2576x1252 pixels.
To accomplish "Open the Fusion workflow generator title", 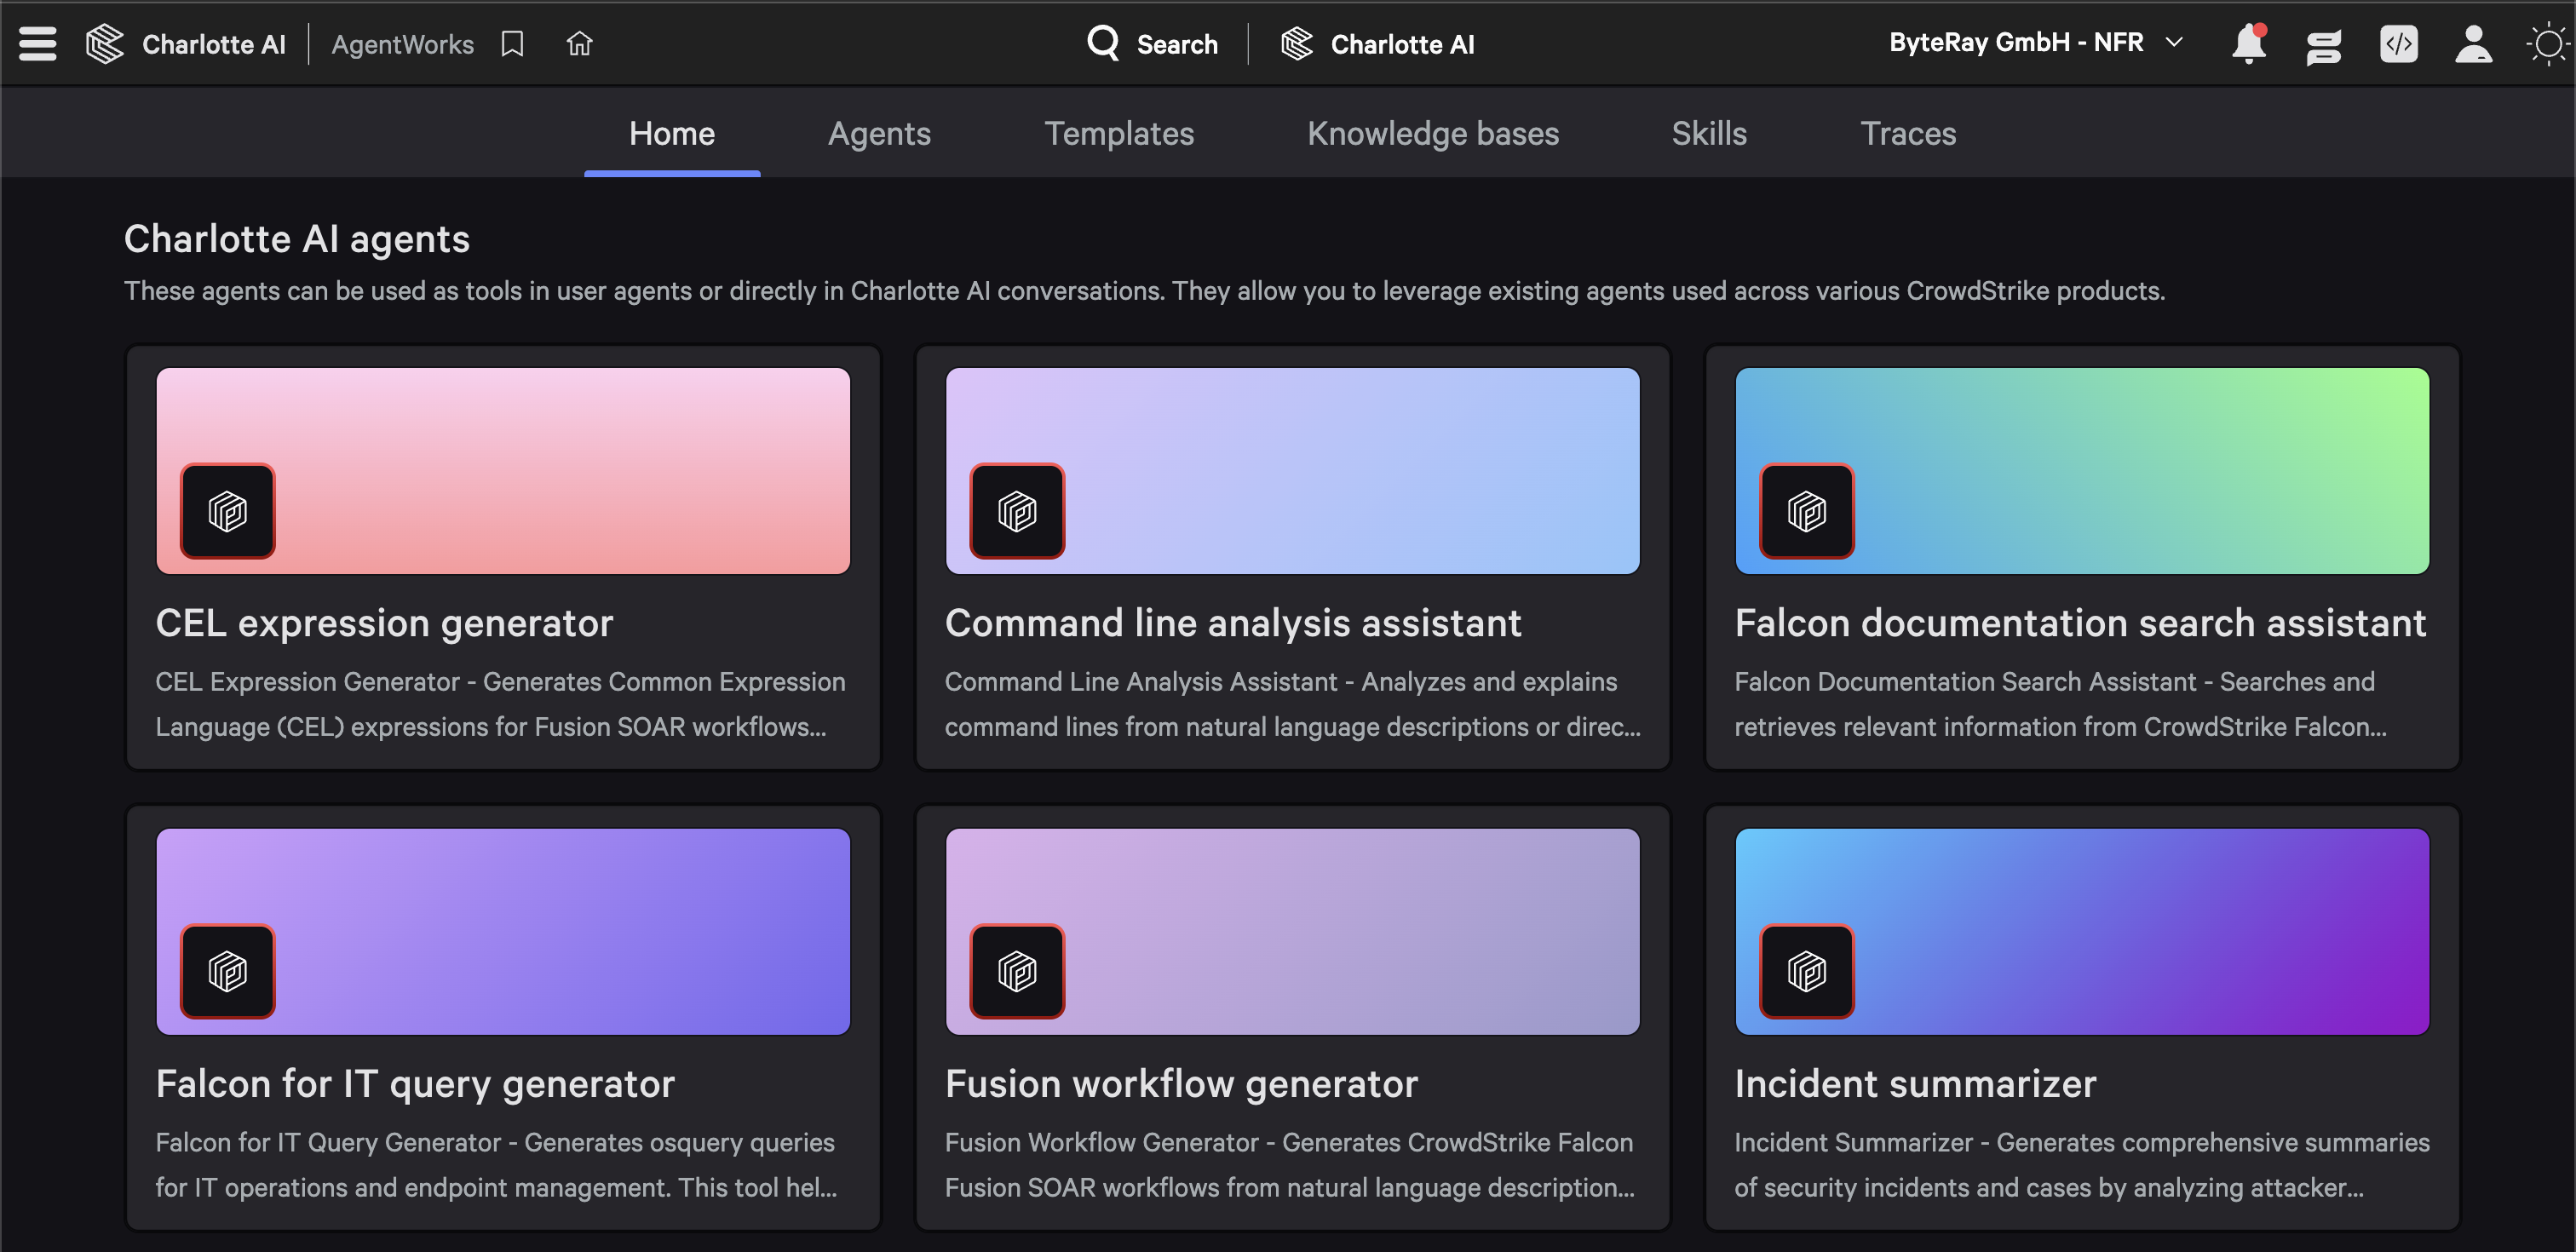I will (1181, 1084).
